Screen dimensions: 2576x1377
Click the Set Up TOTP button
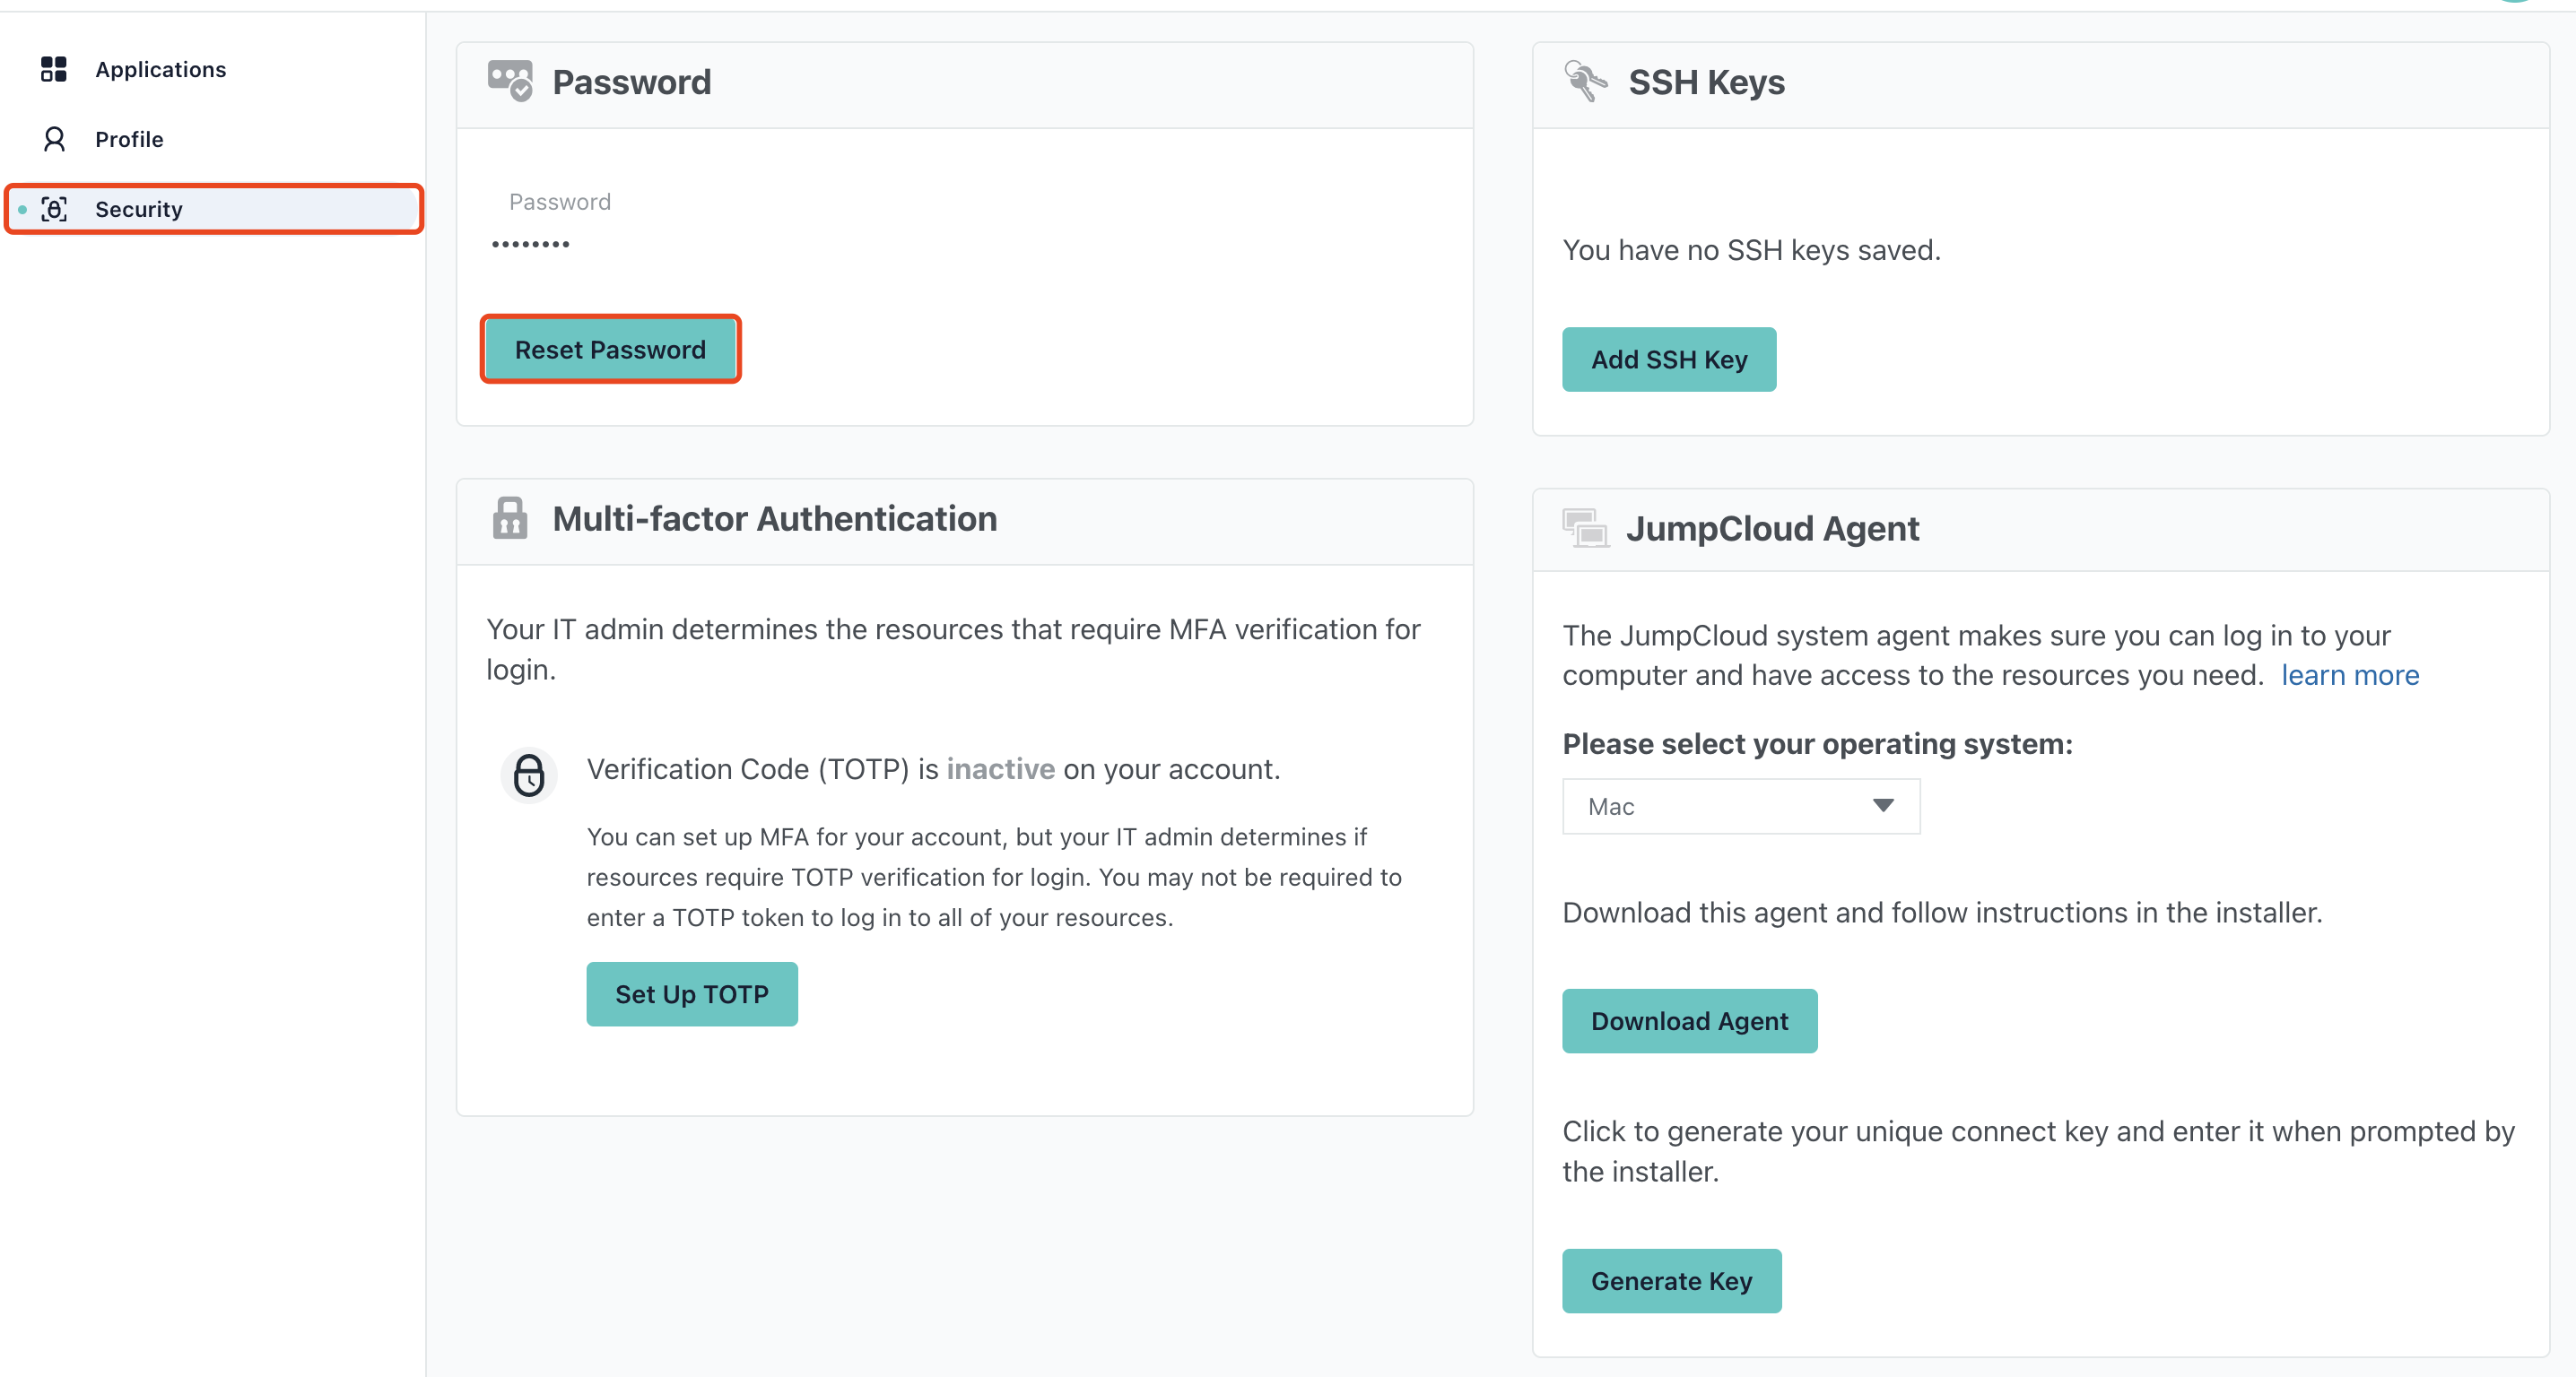pyautogui.click(x=692, y=993)
